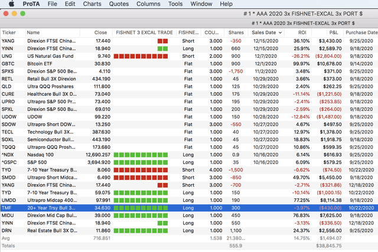This screenshot has height=252, width=378.
Task: Open the Window menu
Action: [201, 4]
